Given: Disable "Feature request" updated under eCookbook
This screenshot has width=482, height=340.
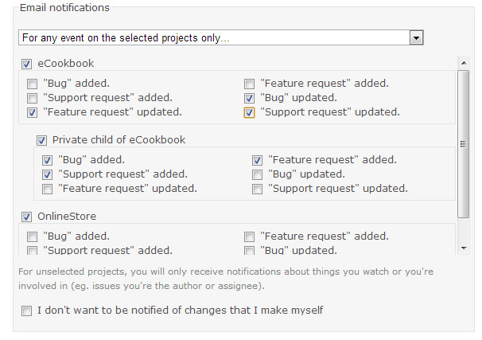Looking at the screenshot, I should pyautogui.click(x=33, y=112).
